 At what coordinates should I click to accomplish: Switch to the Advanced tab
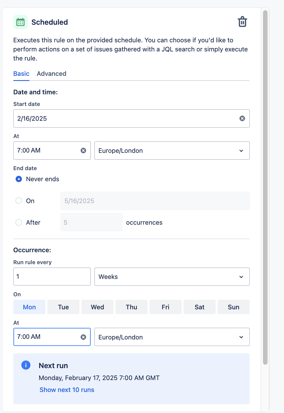(51, 74)
